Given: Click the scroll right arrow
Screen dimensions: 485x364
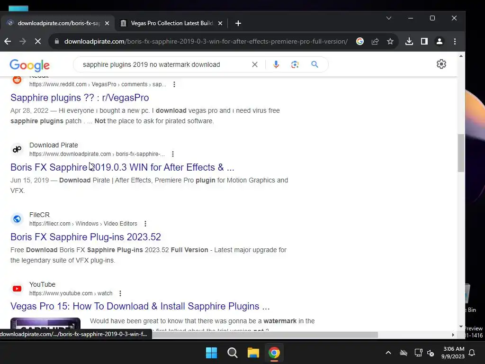Looking at the screenshot, I should [453, 335].
